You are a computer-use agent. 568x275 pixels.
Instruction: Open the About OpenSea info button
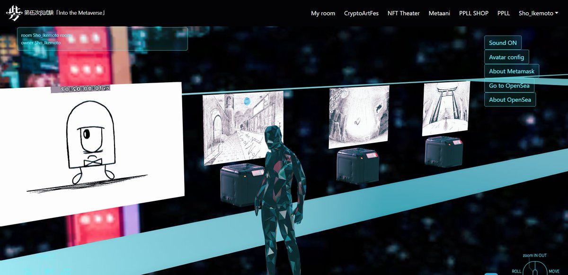pos(510,100)
